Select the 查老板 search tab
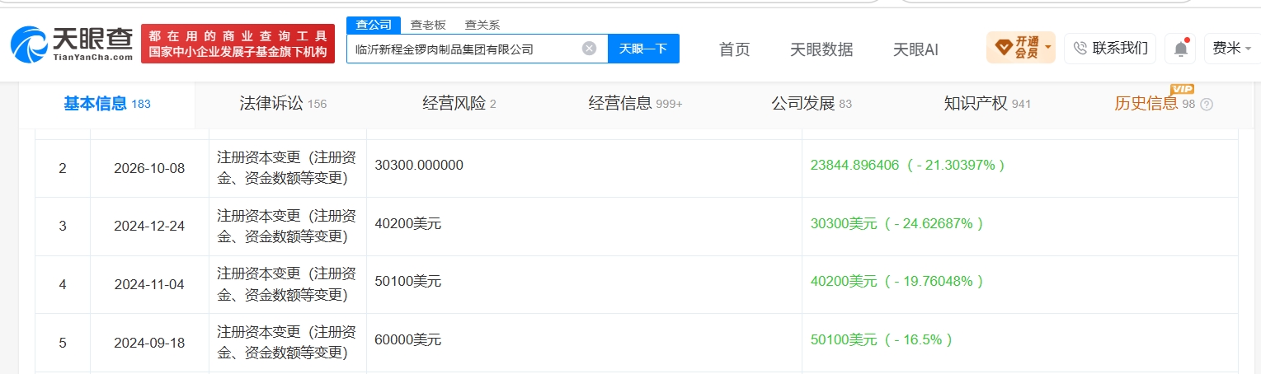Image resolution: width=1261 pixels, height=374 pixels. pos(428,25)
